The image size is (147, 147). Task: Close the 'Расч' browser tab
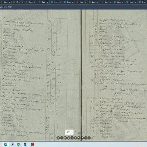point(85,2)
